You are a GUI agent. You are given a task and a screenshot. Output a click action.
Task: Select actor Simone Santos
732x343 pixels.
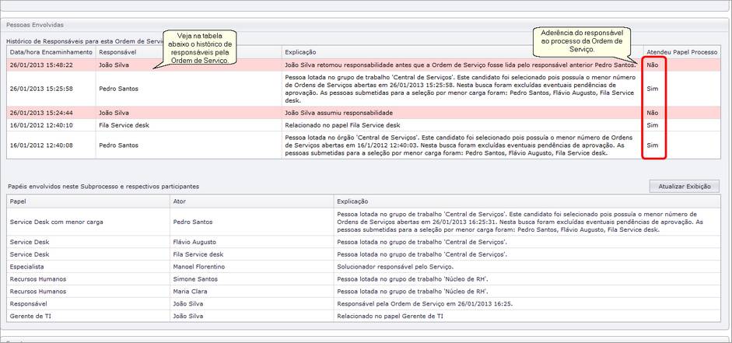click(195, 278)
